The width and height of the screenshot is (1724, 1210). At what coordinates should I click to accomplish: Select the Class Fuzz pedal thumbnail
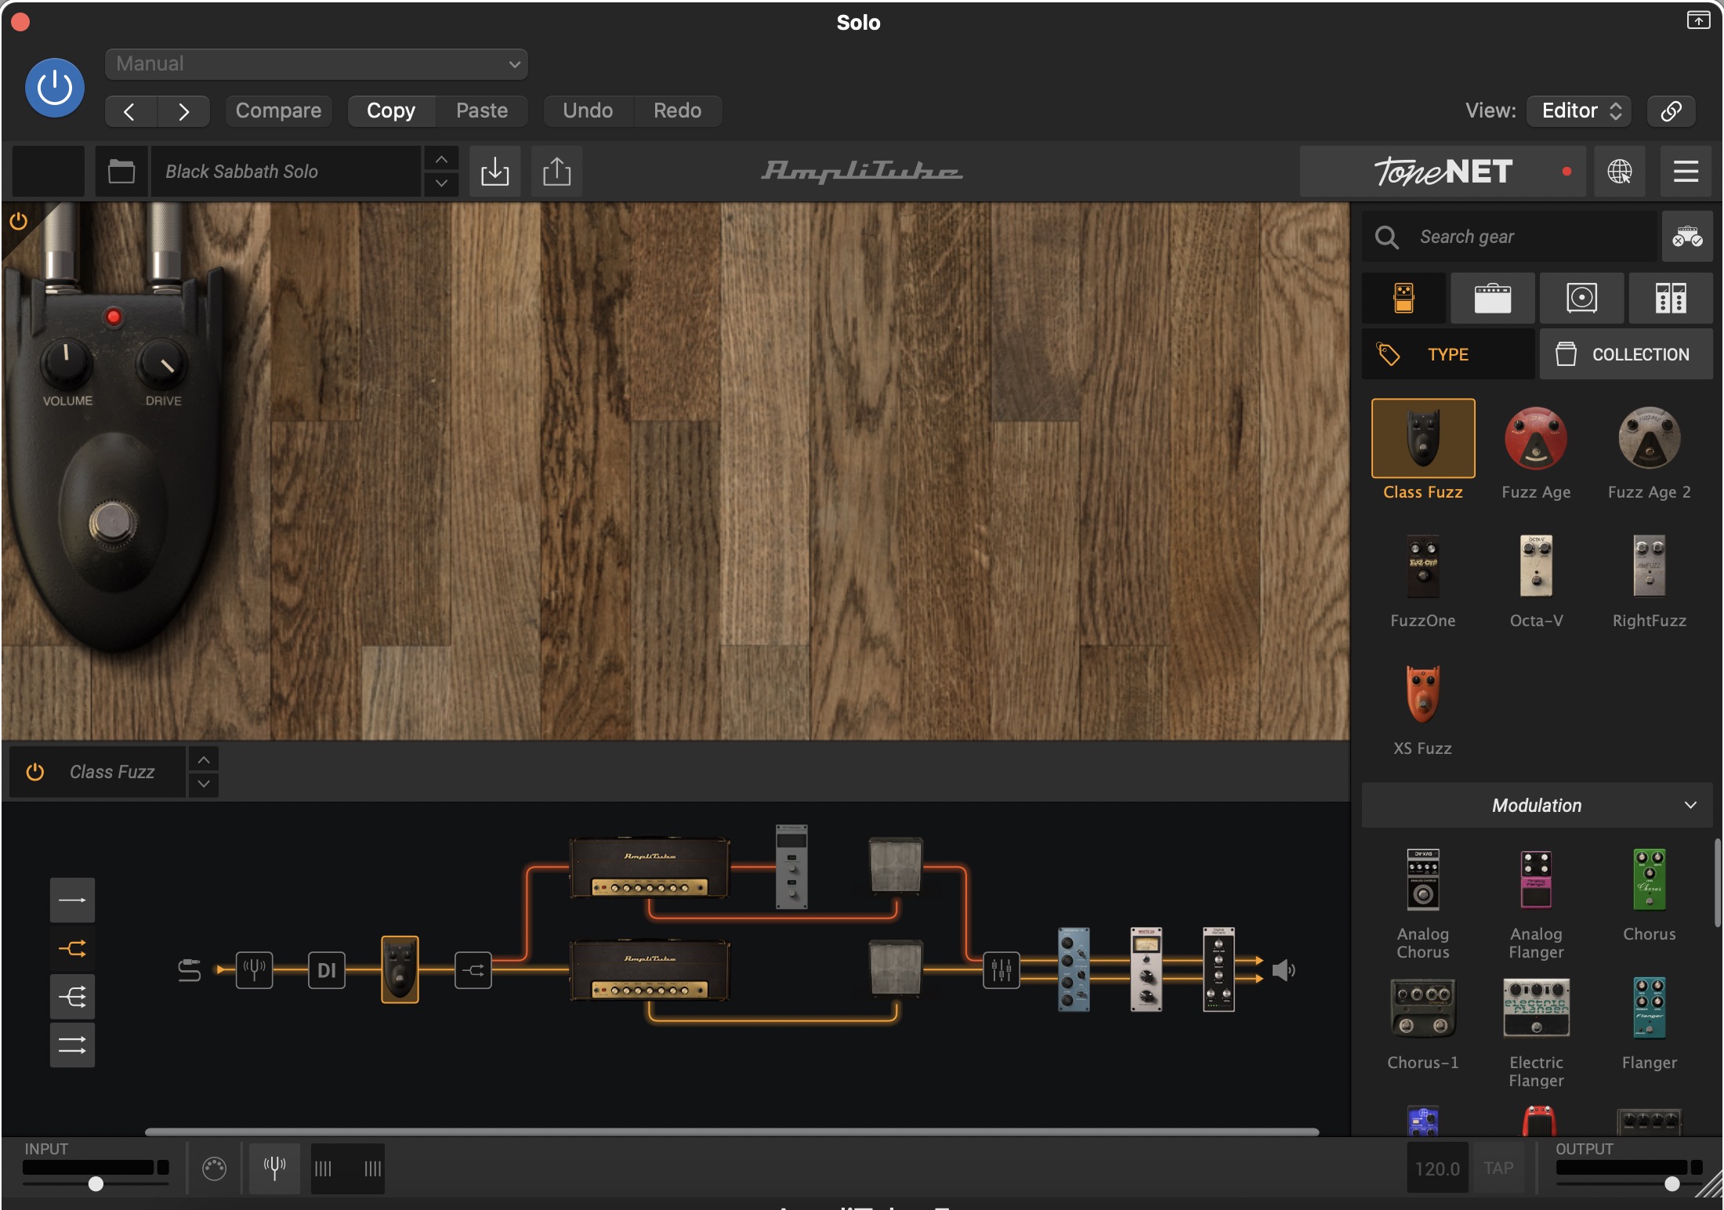pyautogui.click(x=1423, y=438)
